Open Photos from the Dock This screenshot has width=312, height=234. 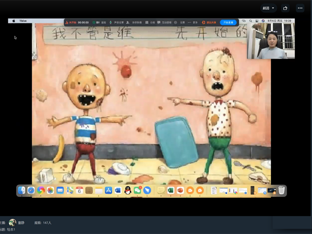pyautogui.click(x=50, y=190)
